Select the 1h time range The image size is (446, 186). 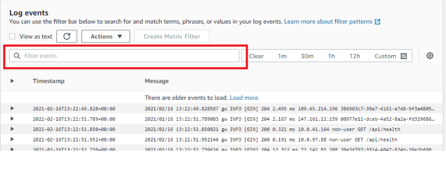(331, 56)
